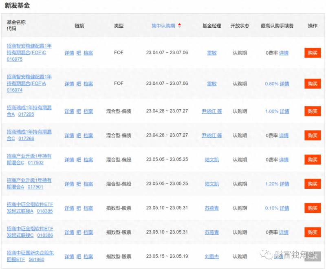Screen dimensions: 326x269
Task: Click 购买 for fund 018386
Action: point(313,232)
